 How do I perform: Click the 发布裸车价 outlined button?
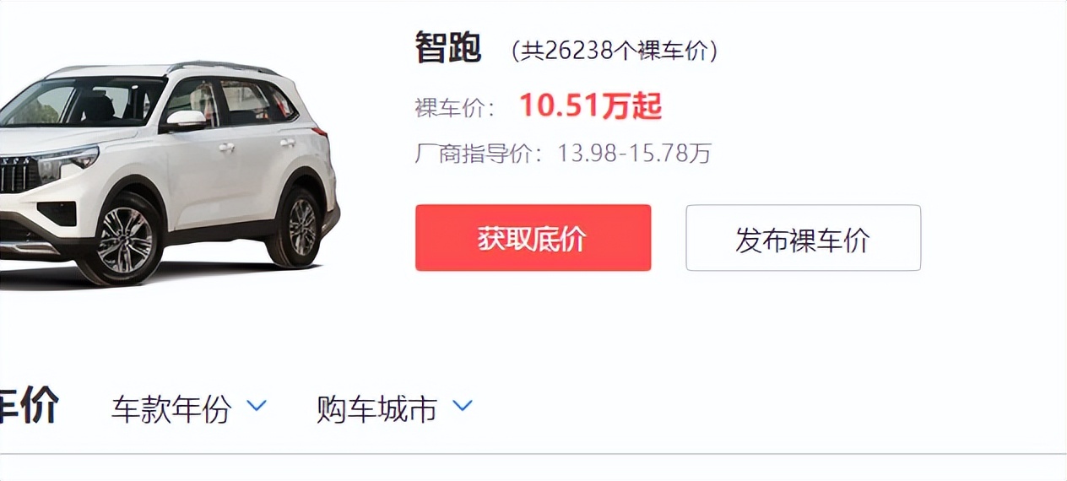pos(803,238)
